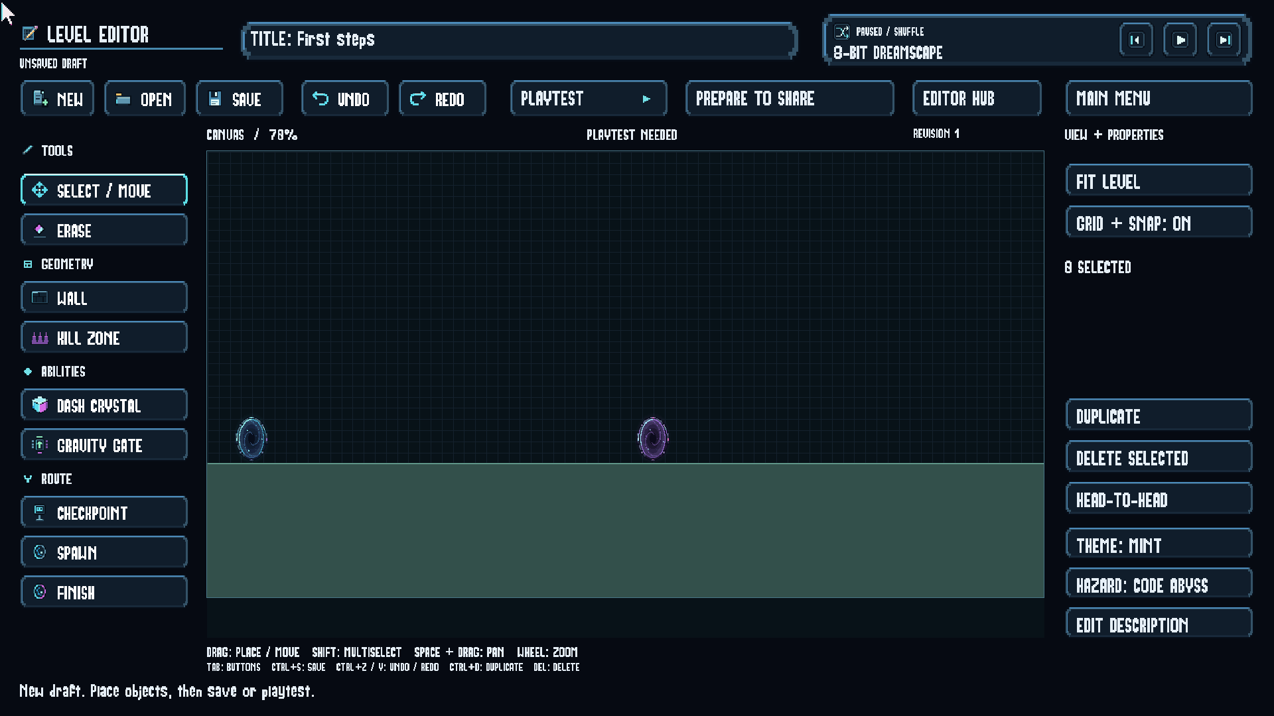Return to the Main Menu
The height and width of the screenshot is (716, 1274).
1159,99
